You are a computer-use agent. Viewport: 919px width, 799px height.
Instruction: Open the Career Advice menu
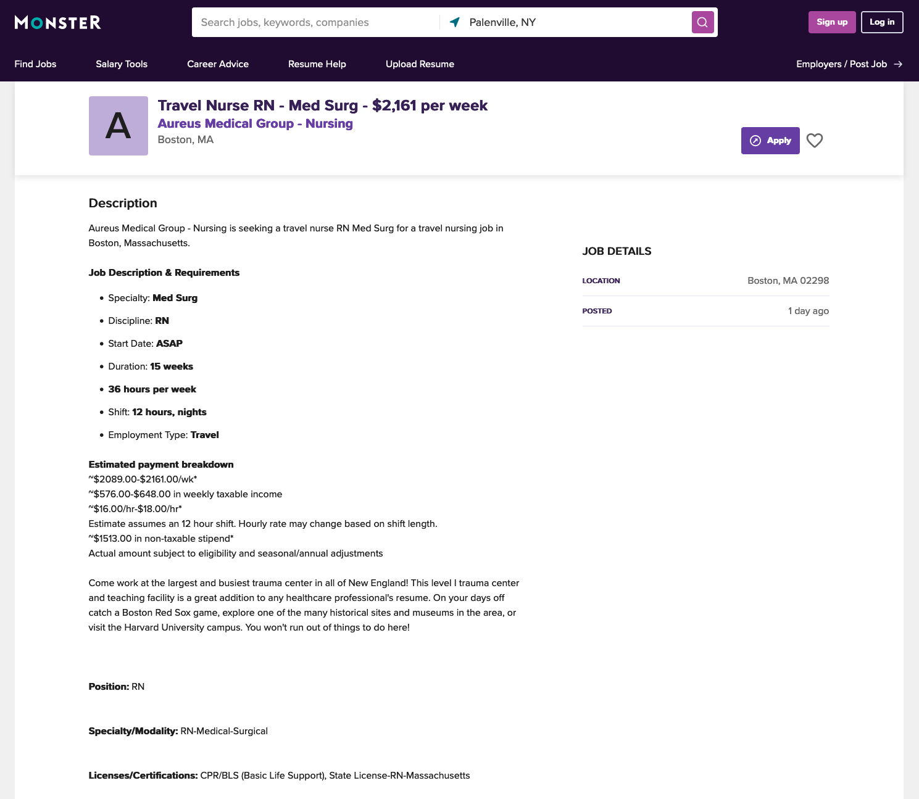tap(218, 64)
